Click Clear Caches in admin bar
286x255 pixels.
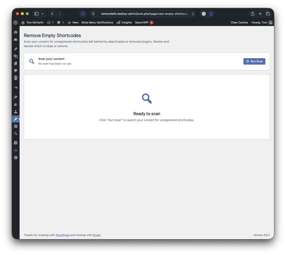tap(239, 22)
